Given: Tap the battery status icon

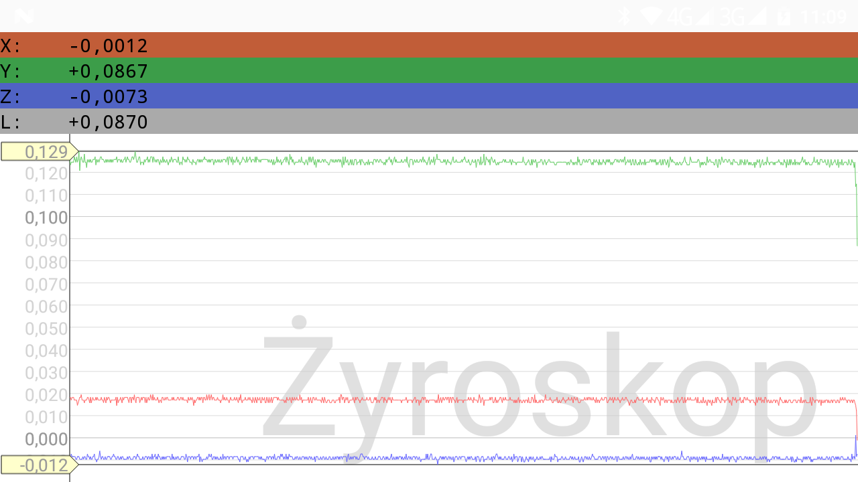Looking at the screenshot, I should tap(784, 17).
